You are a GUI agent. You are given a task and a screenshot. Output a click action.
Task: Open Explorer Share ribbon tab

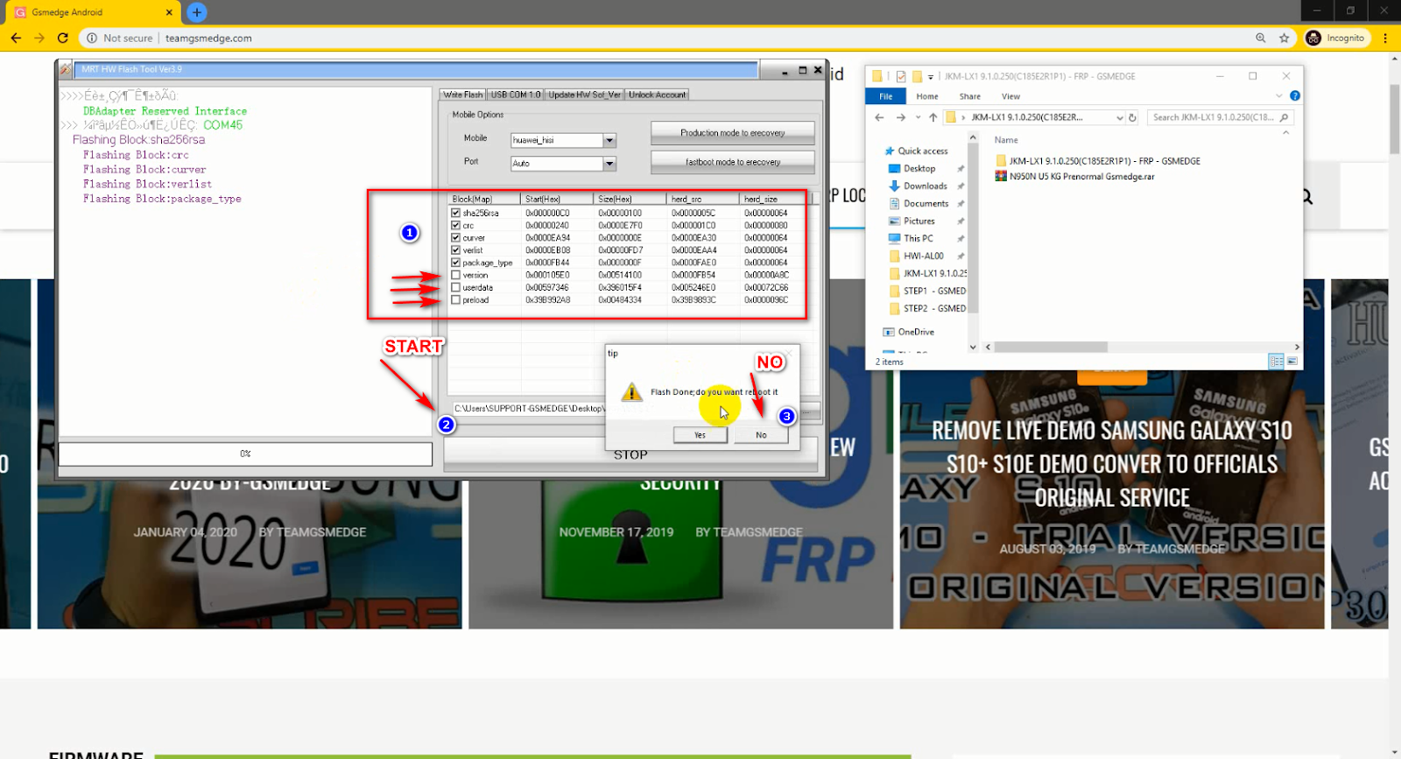pyautogui.click(x=969, y=96)
